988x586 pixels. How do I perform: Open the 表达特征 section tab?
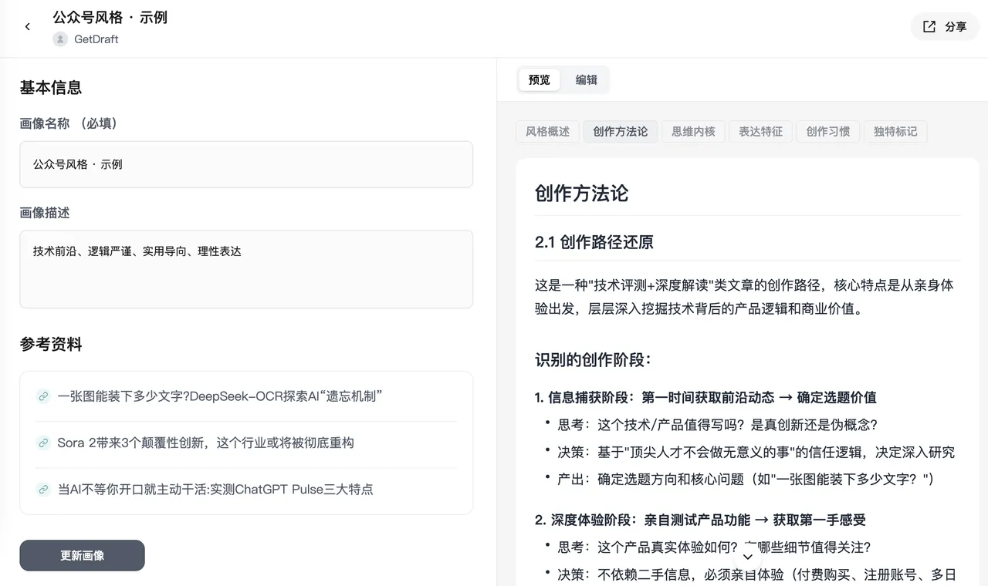coord(760,132)
